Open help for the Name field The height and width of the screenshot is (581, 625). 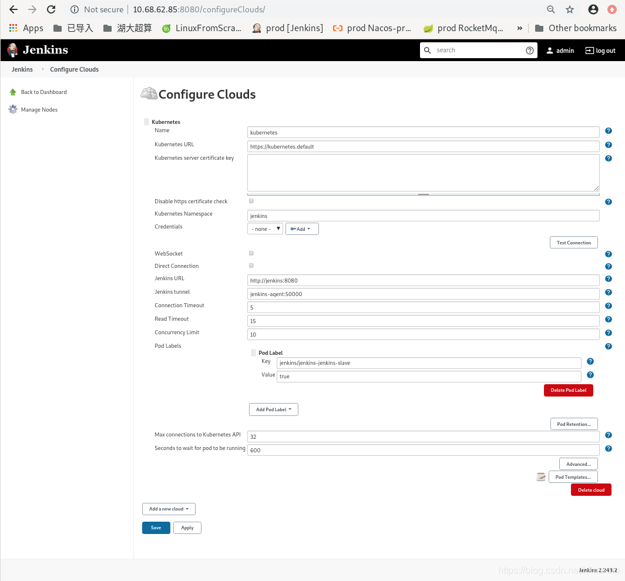[x=609, y=131]
